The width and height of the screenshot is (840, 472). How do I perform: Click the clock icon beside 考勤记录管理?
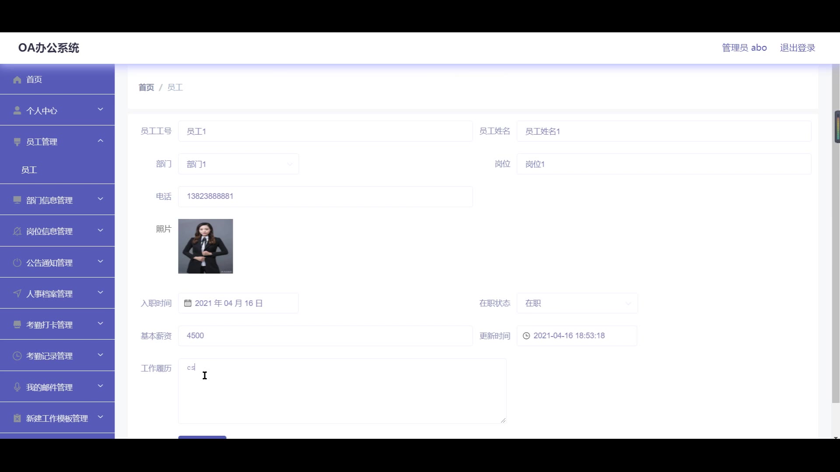coord(17,356)
